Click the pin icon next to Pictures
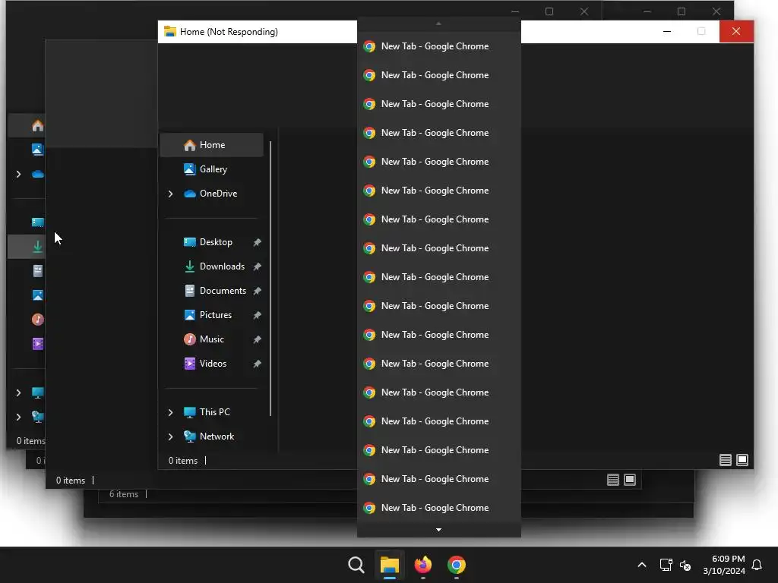 pos(257,315)
